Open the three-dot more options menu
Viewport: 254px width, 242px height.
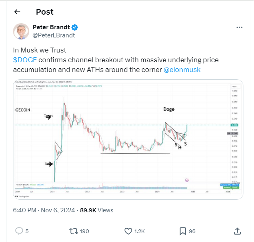240,27
